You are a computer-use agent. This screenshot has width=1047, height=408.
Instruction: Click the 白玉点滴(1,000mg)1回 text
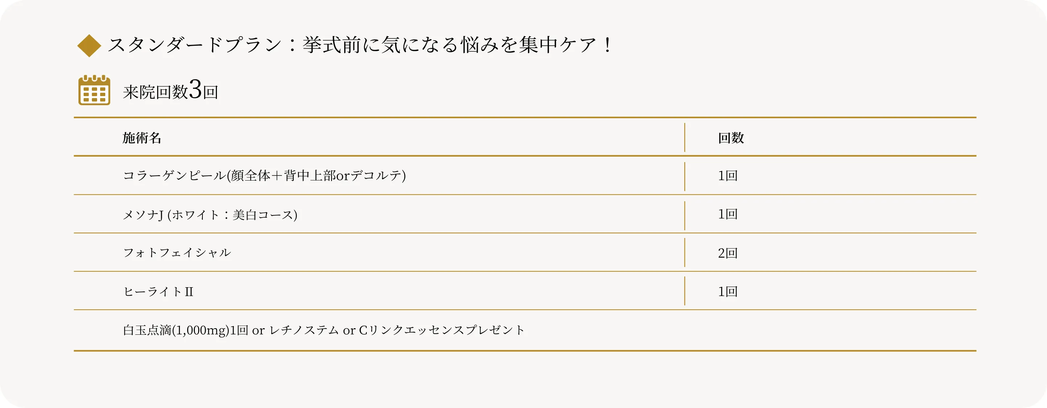click(x=185, y=330)
